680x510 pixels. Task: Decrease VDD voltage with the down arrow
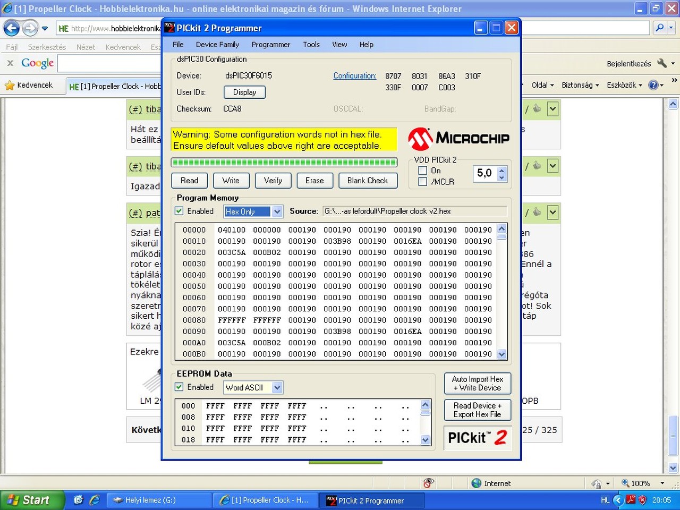pos(502,177)
